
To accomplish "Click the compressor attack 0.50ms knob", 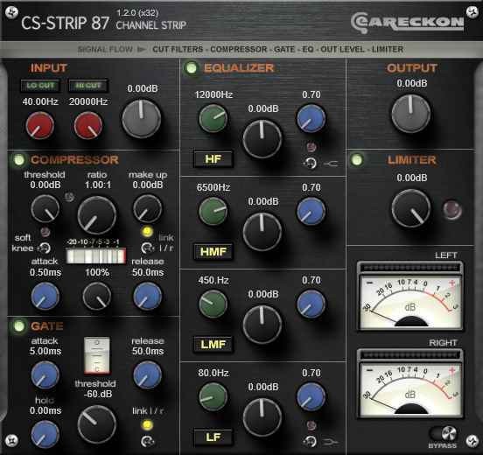I will pos(45,296).
